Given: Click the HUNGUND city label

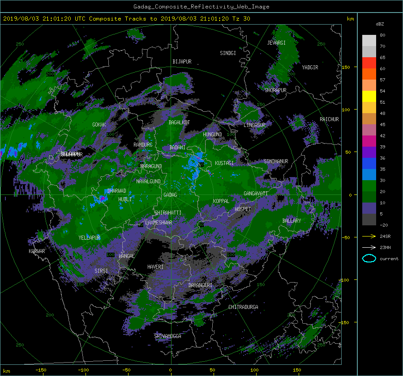Looking at the screenshot, I should tap(212, 135).
